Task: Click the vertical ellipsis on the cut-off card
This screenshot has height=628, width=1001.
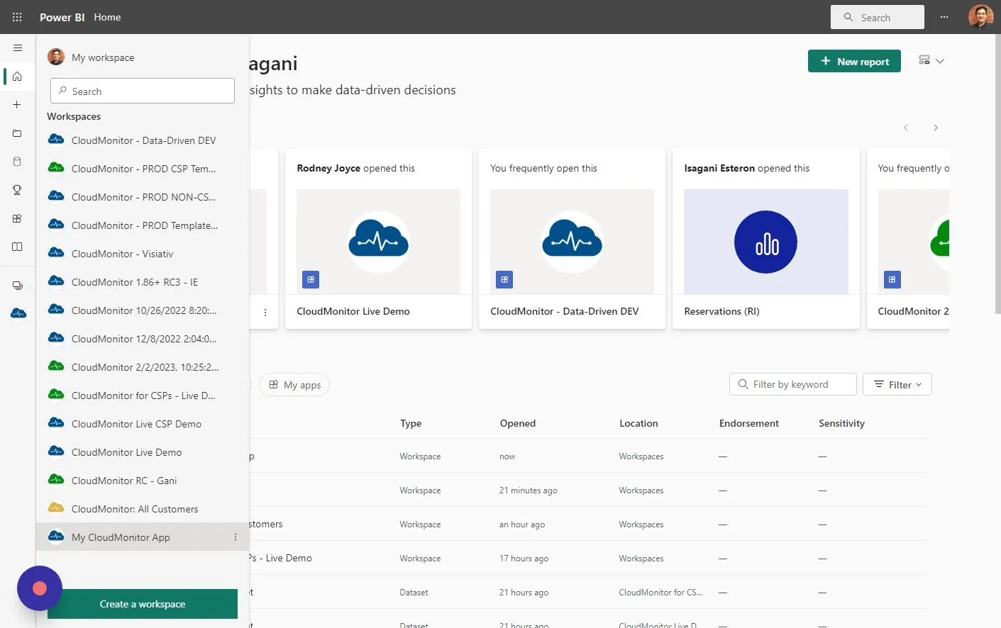Action: click(265, 313)
